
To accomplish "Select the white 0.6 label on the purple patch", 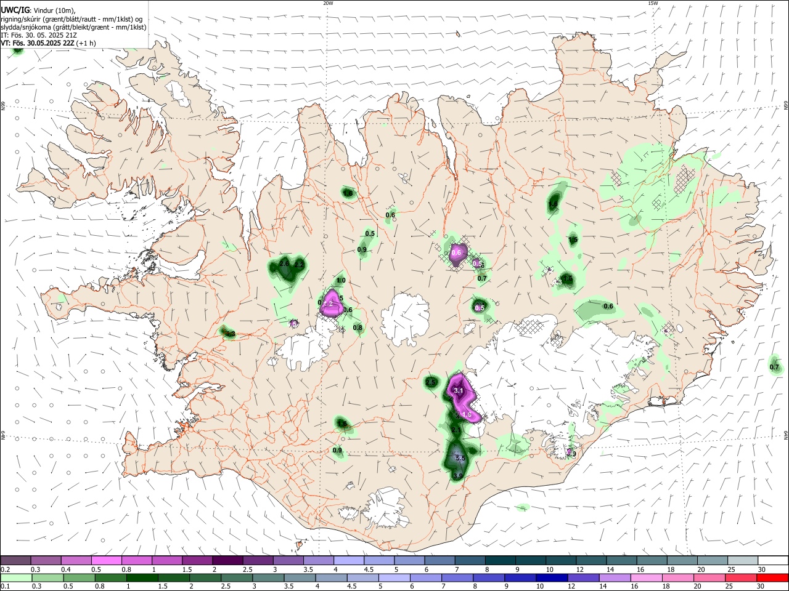I will (x=457, y=253).
